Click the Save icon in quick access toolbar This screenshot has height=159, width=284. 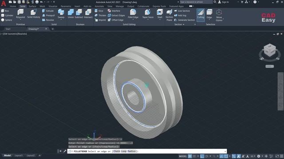(19, 2)
